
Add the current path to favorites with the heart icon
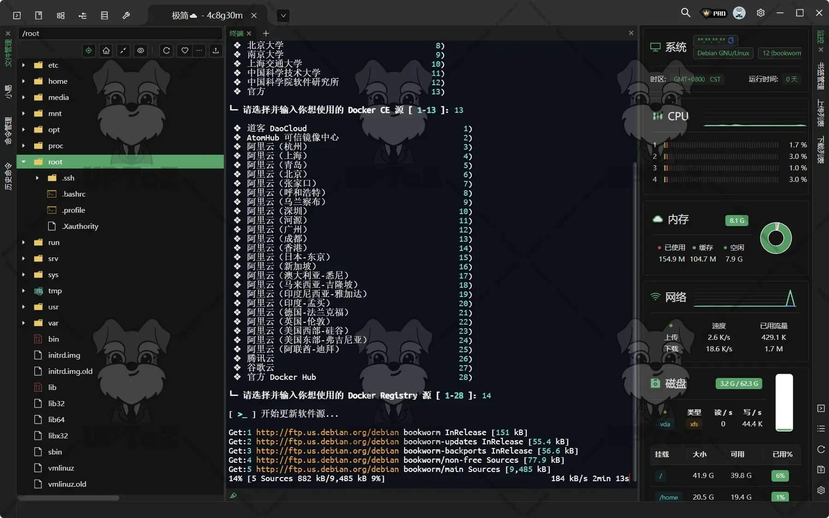click(185, 50)
